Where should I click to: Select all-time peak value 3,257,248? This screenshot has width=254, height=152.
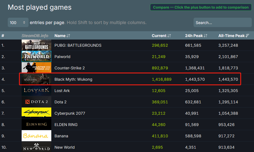(x=228, y=45)
